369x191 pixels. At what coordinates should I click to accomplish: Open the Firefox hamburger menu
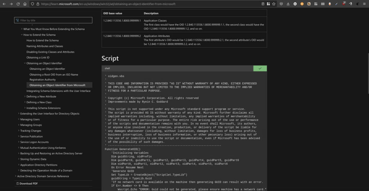point(365,4)
